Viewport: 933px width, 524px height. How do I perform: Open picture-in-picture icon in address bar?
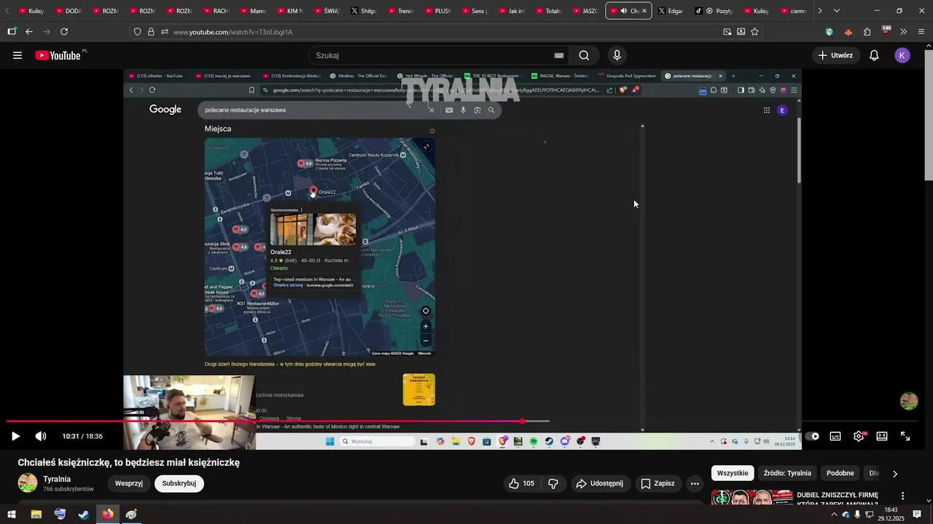pyautogui.click(x=727, y=32)
